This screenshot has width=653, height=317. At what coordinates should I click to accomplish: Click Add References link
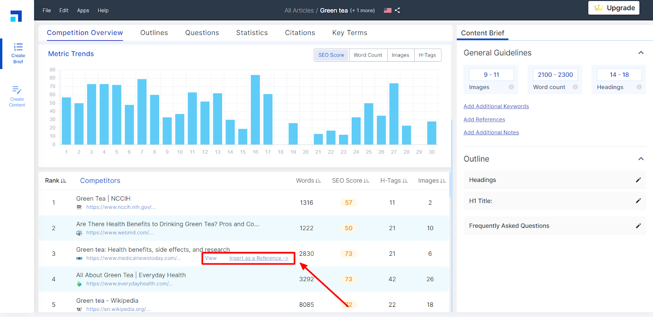point(484,120)
